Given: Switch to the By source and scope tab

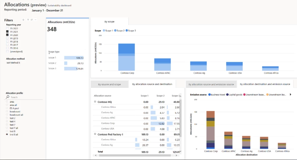Looking at the screenshot, I should click(110, 84).
